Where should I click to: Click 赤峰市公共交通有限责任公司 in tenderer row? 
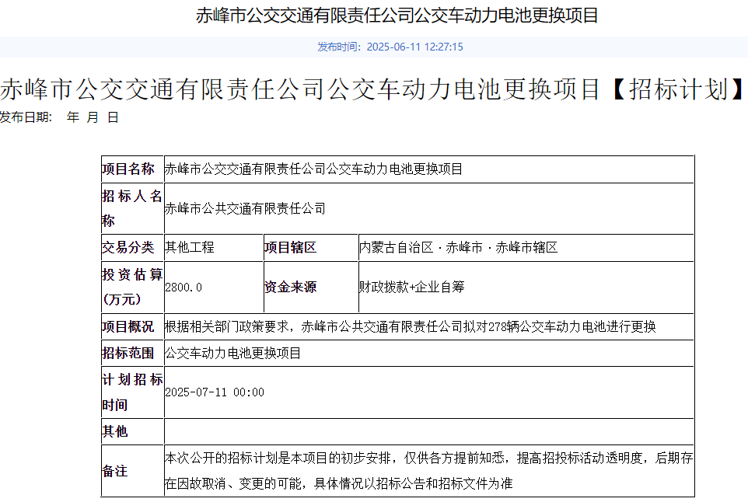(245, 209)
